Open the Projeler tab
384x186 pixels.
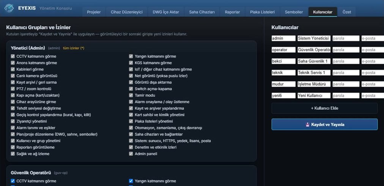click(94, 12)
